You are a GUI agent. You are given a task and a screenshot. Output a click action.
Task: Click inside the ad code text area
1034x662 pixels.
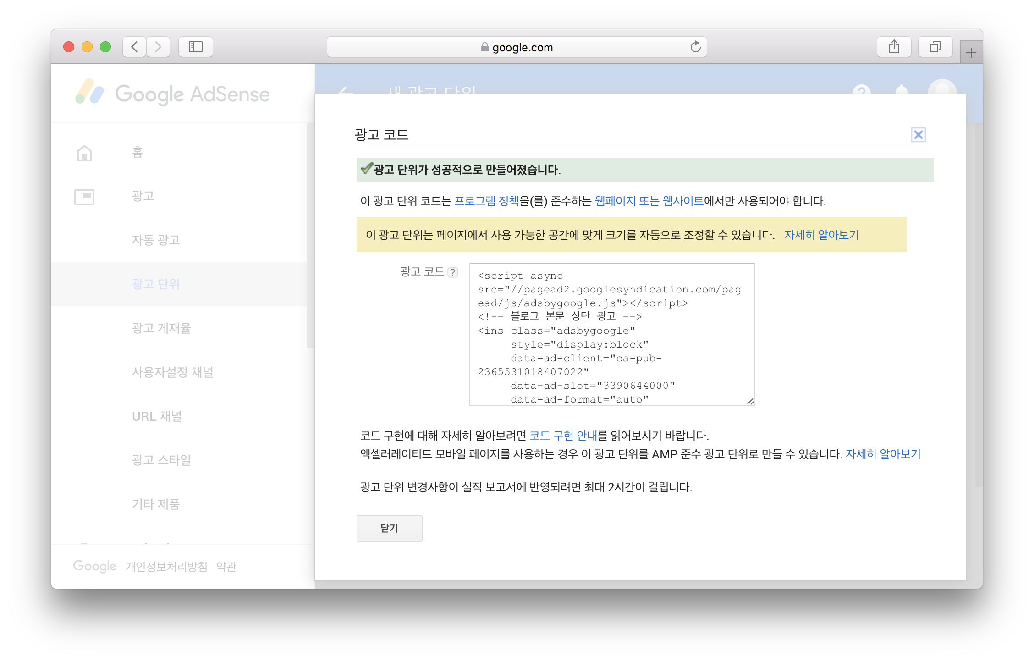(x=611, y=335)
